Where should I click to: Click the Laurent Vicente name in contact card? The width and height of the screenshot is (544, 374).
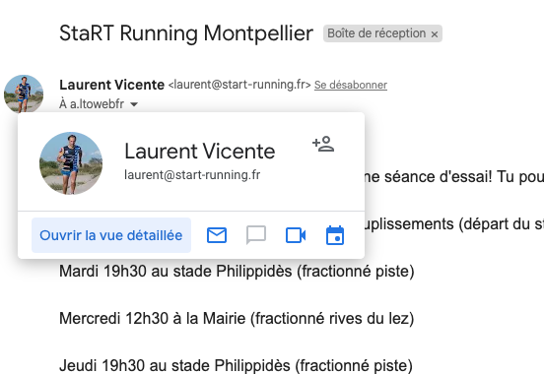[x=200, y=152]
